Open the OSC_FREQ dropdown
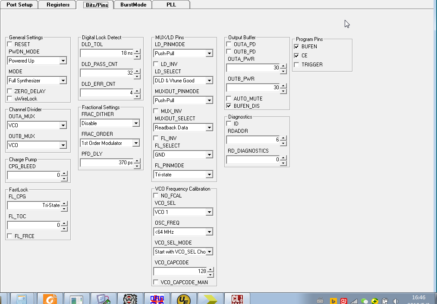The height and width of the screenshot is (304, 437). pos(209,232)
